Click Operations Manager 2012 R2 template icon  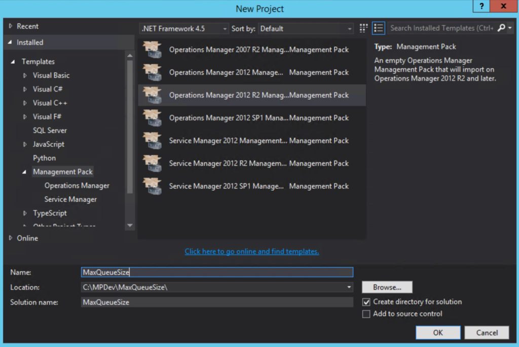153,95
